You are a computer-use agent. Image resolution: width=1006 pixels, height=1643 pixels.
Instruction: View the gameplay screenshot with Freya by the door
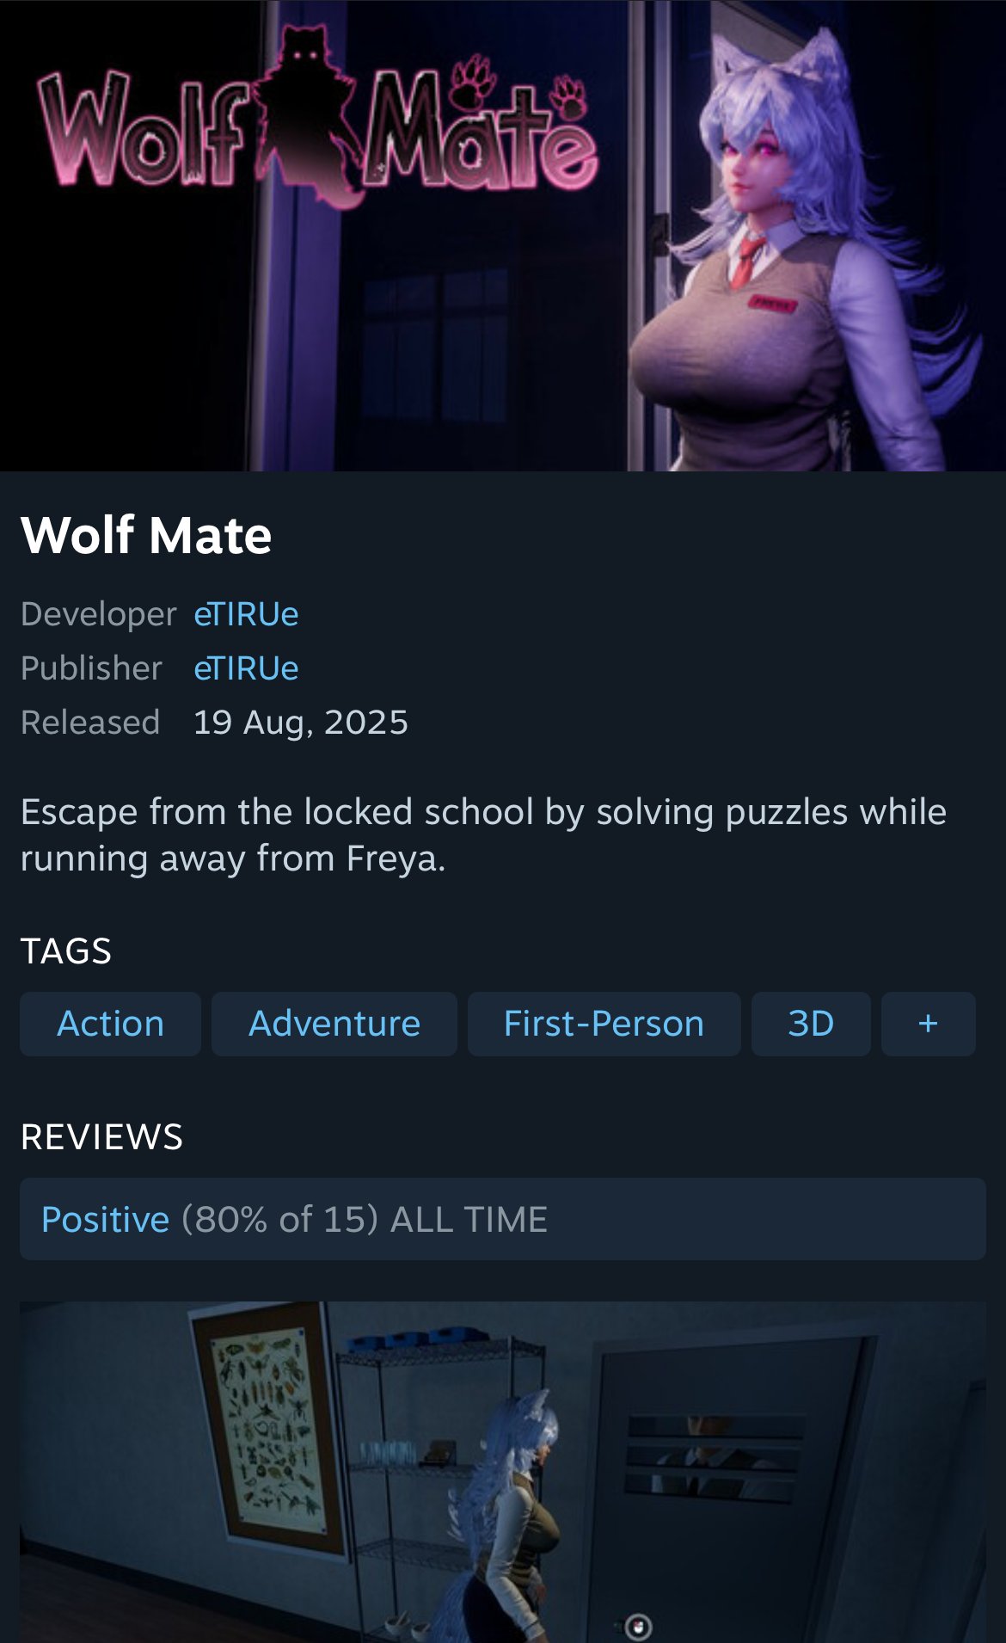coord(503,1472)
